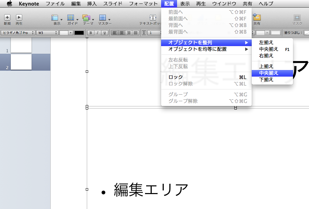This screenshot has width=309, height=209.
Task: Click the テーマ theme icon
Action: [x=86, y=18]
